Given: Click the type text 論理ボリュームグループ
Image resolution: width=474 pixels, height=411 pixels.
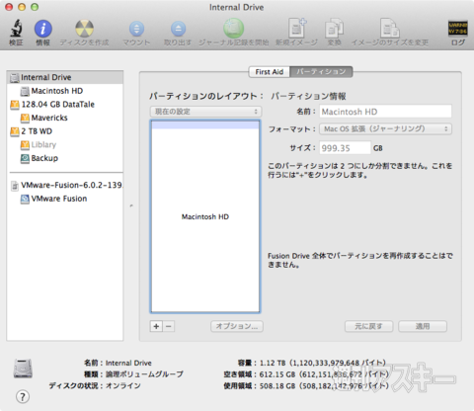Looking at the screenshot, I should click(144, 374).
